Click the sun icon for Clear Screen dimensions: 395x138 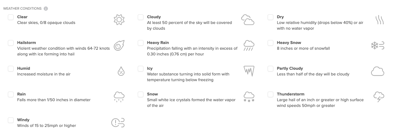point(119,20)
